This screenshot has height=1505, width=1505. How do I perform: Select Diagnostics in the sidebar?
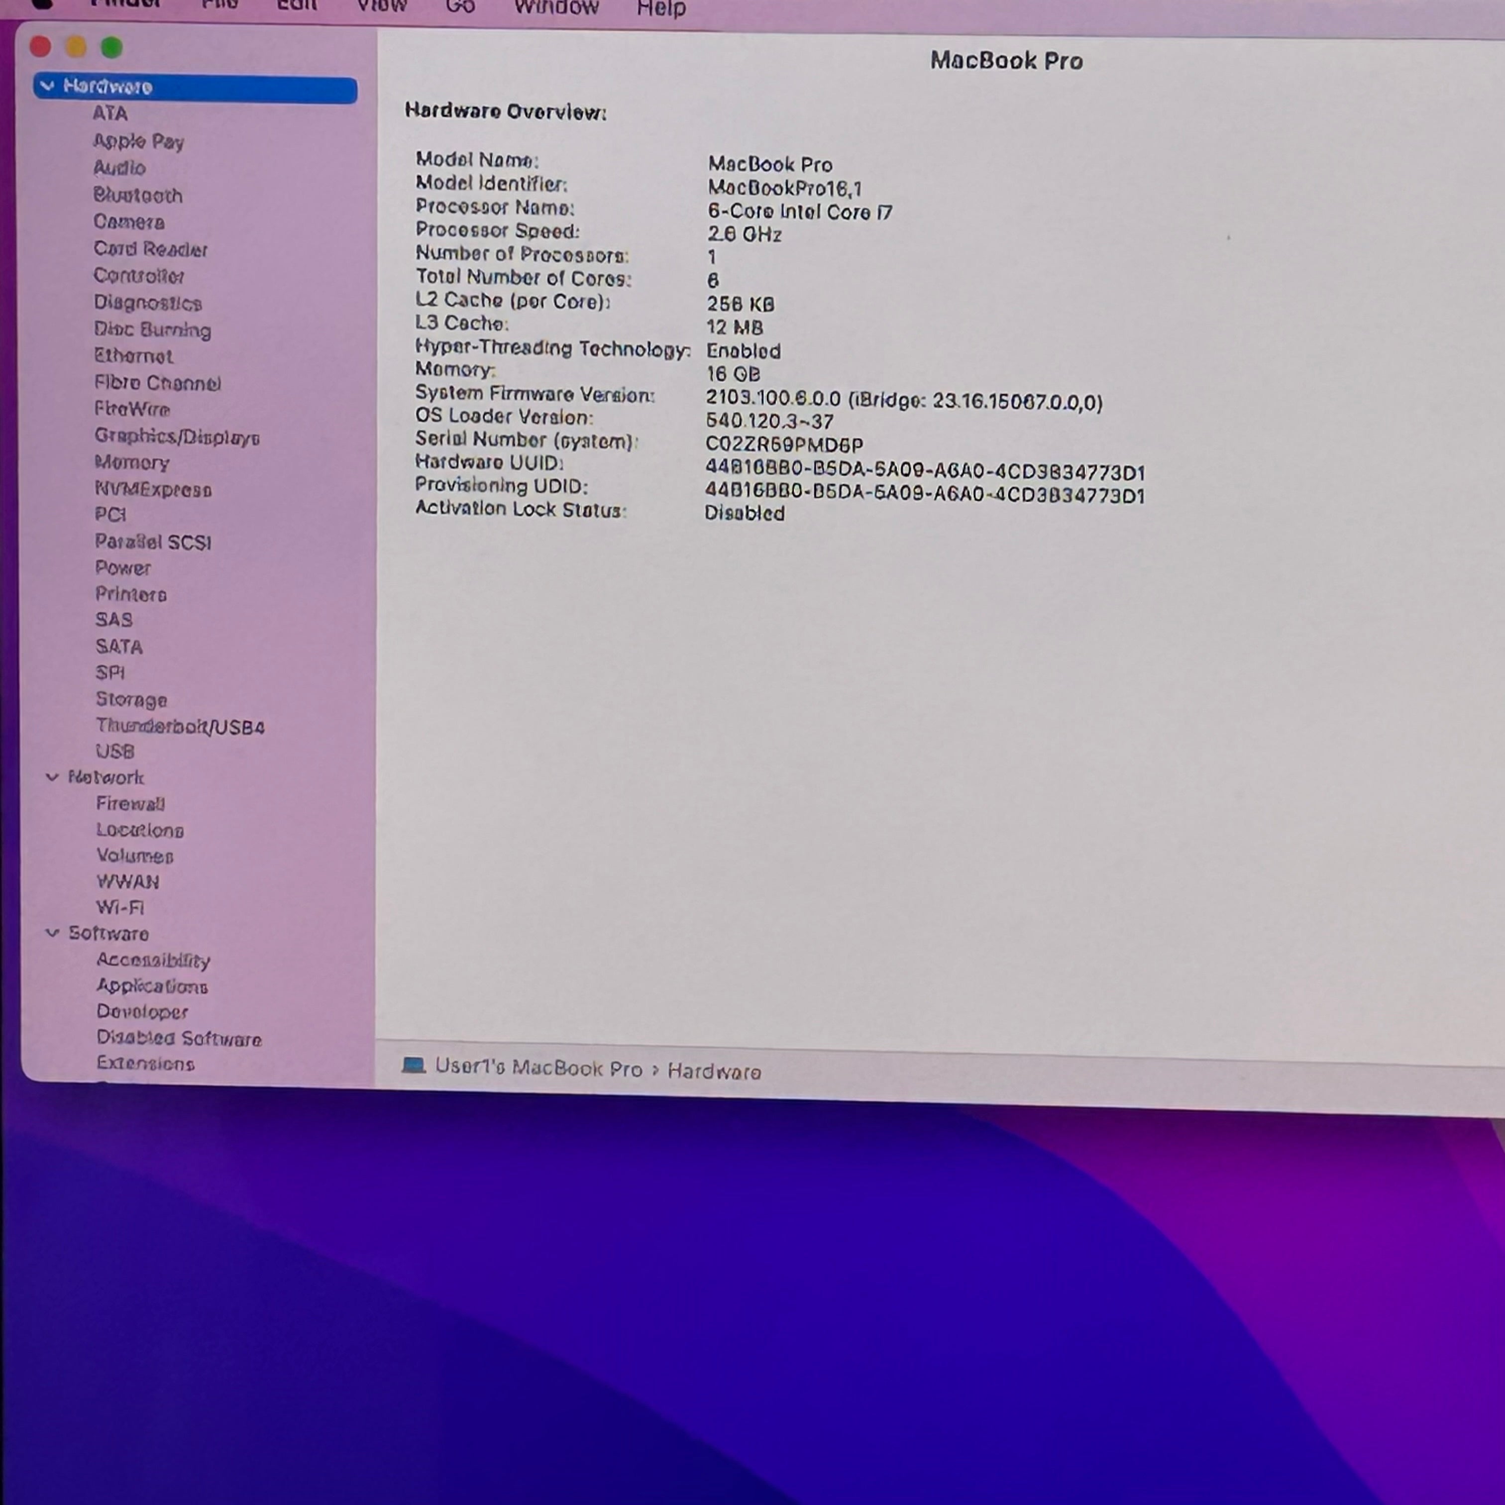pos(148,303)
